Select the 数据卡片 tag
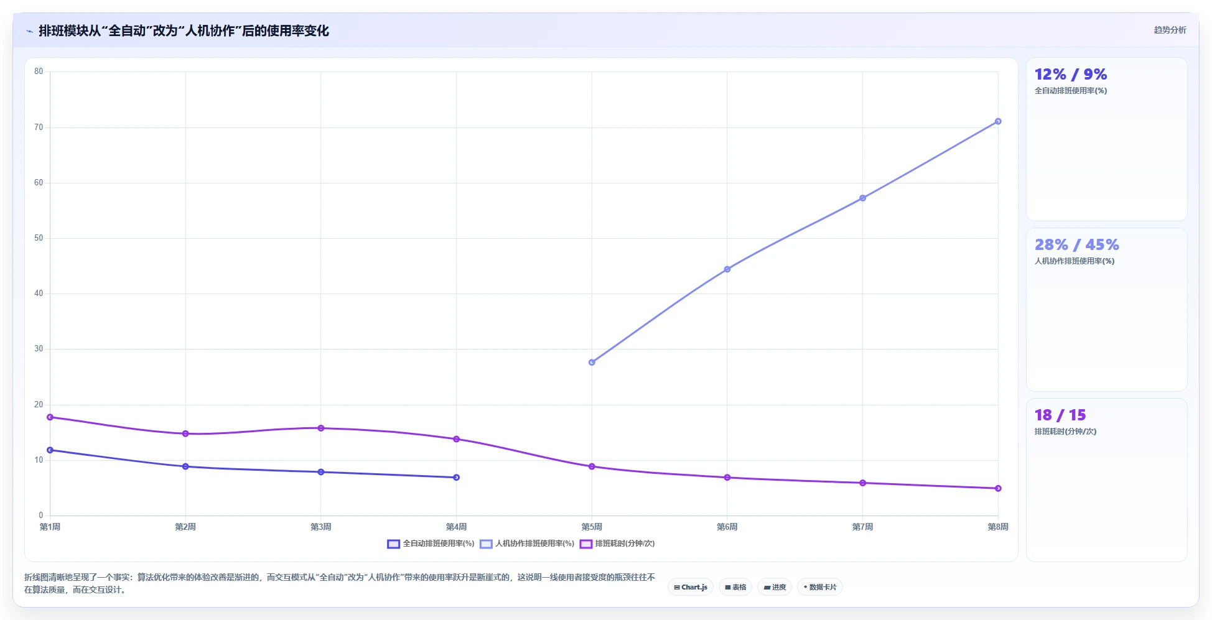The width and height of the screenshot is (1212, 620). [820, 587]
